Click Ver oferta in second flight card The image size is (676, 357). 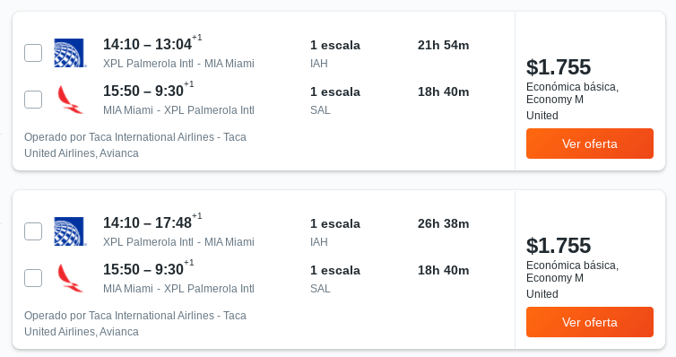point(590,322)
